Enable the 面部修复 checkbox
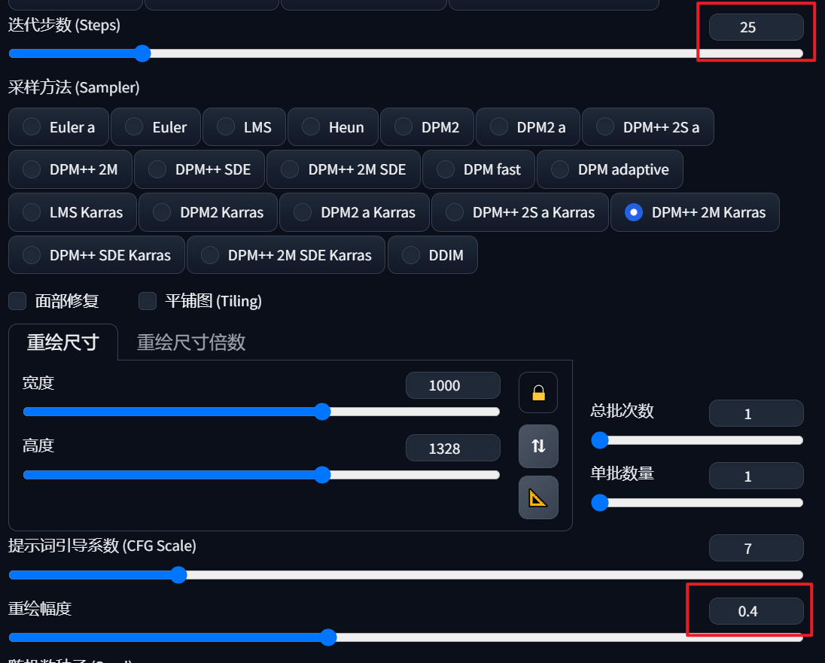The width and height of the screenshot is (825, 663). 17,301
